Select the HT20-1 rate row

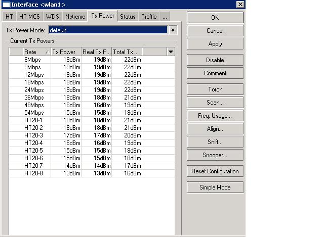92,120
